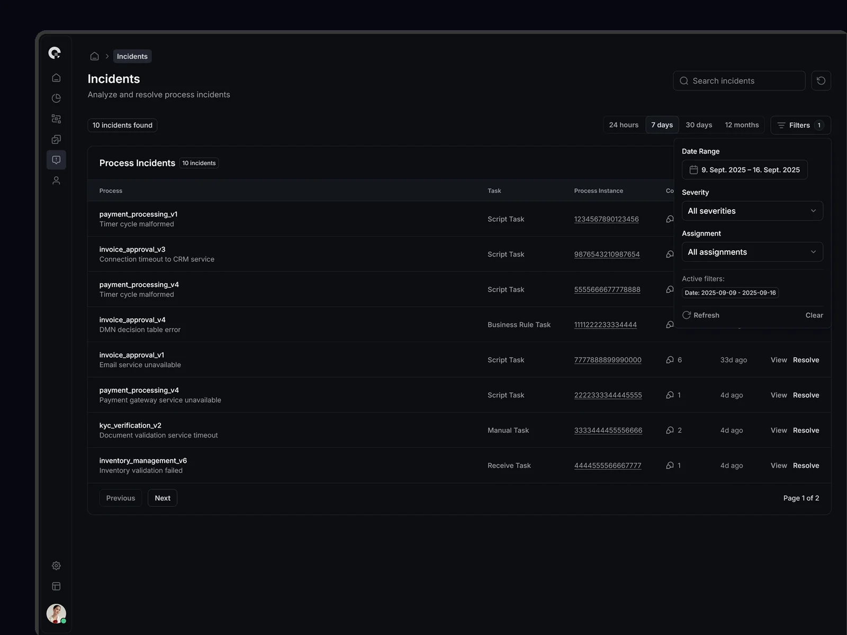Screen dimensions: 847x635
Task: Toggle the Filters panel button
Action: (x=800, y=125)
